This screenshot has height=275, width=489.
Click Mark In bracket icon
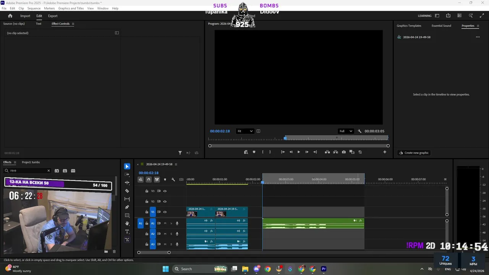pos(262,152)
